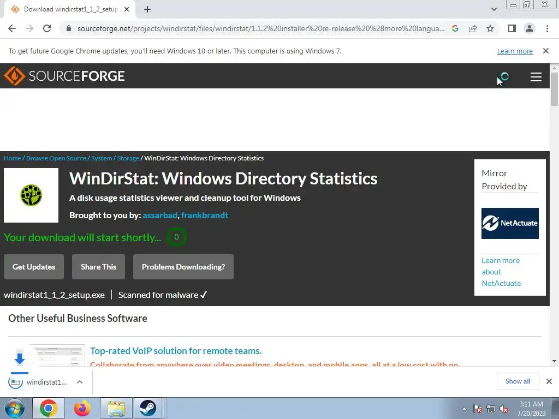
Task: Click the Get Updates button
Action: coord(34,267)
